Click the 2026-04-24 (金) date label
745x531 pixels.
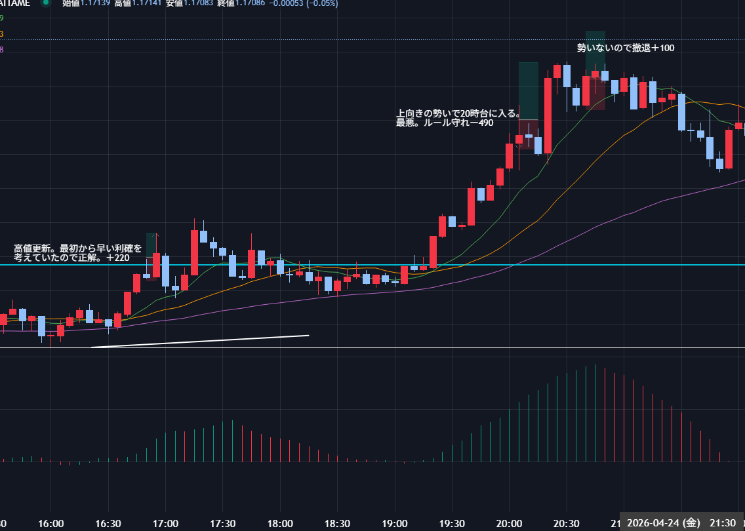click(663, 522)
